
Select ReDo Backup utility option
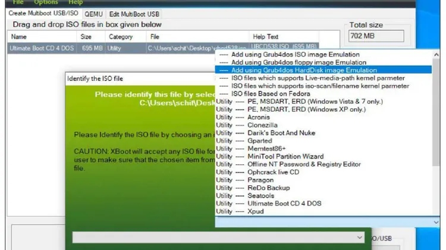[323, 188]
